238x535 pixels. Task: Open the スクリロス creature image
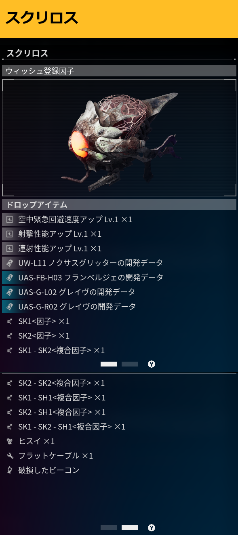pyautogui.click(x=119, y=138)
